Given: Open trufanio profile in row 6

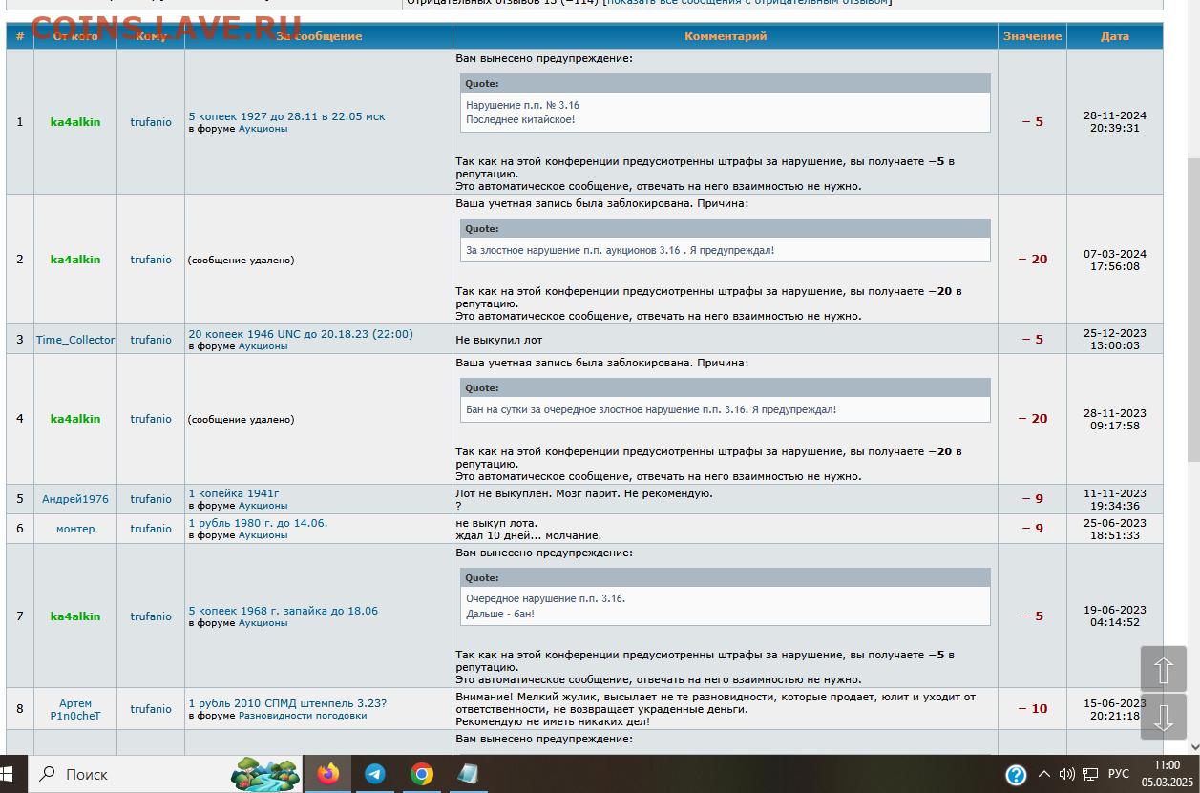Looking at the screenshot, I should (x=151, y=529).
